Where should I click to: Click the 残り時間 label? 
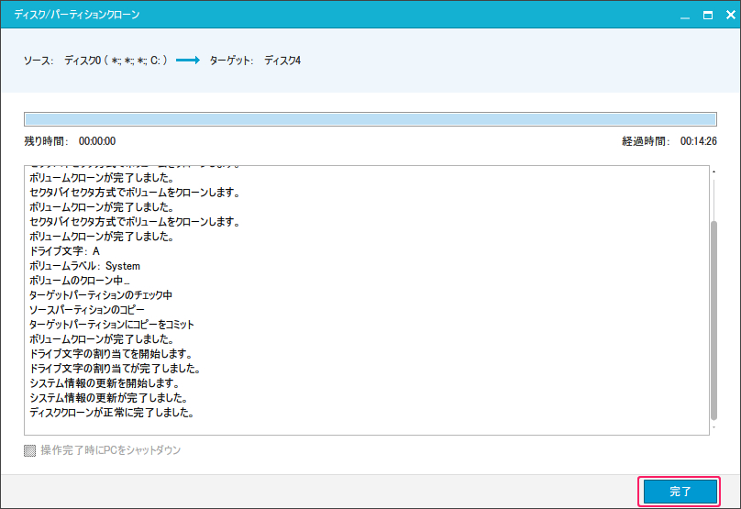(46, 141)
